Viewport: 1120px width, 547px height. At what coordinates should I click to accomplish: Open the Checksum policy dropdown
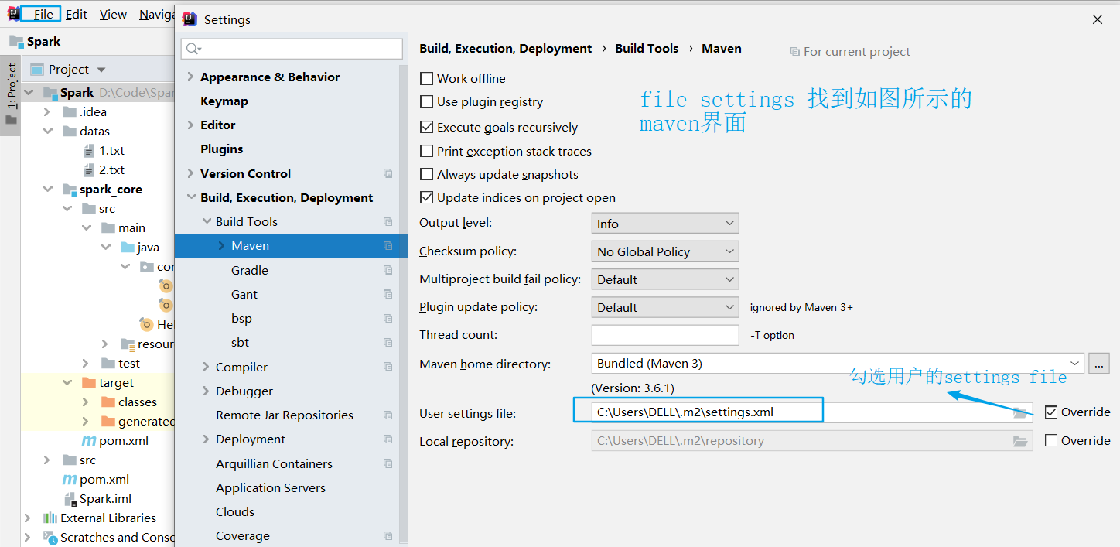pyautogui.click(x=664, y=251)
